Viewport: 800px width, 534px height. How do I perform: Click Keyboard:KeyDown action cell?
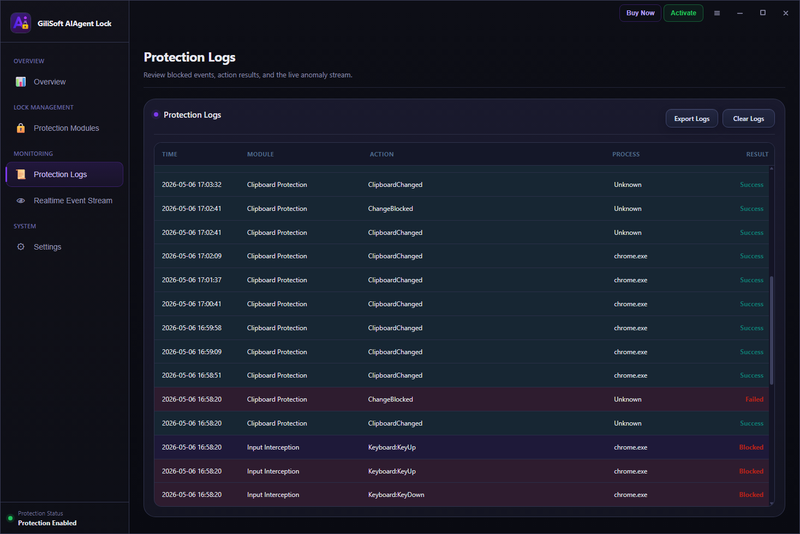coord(396,495)
